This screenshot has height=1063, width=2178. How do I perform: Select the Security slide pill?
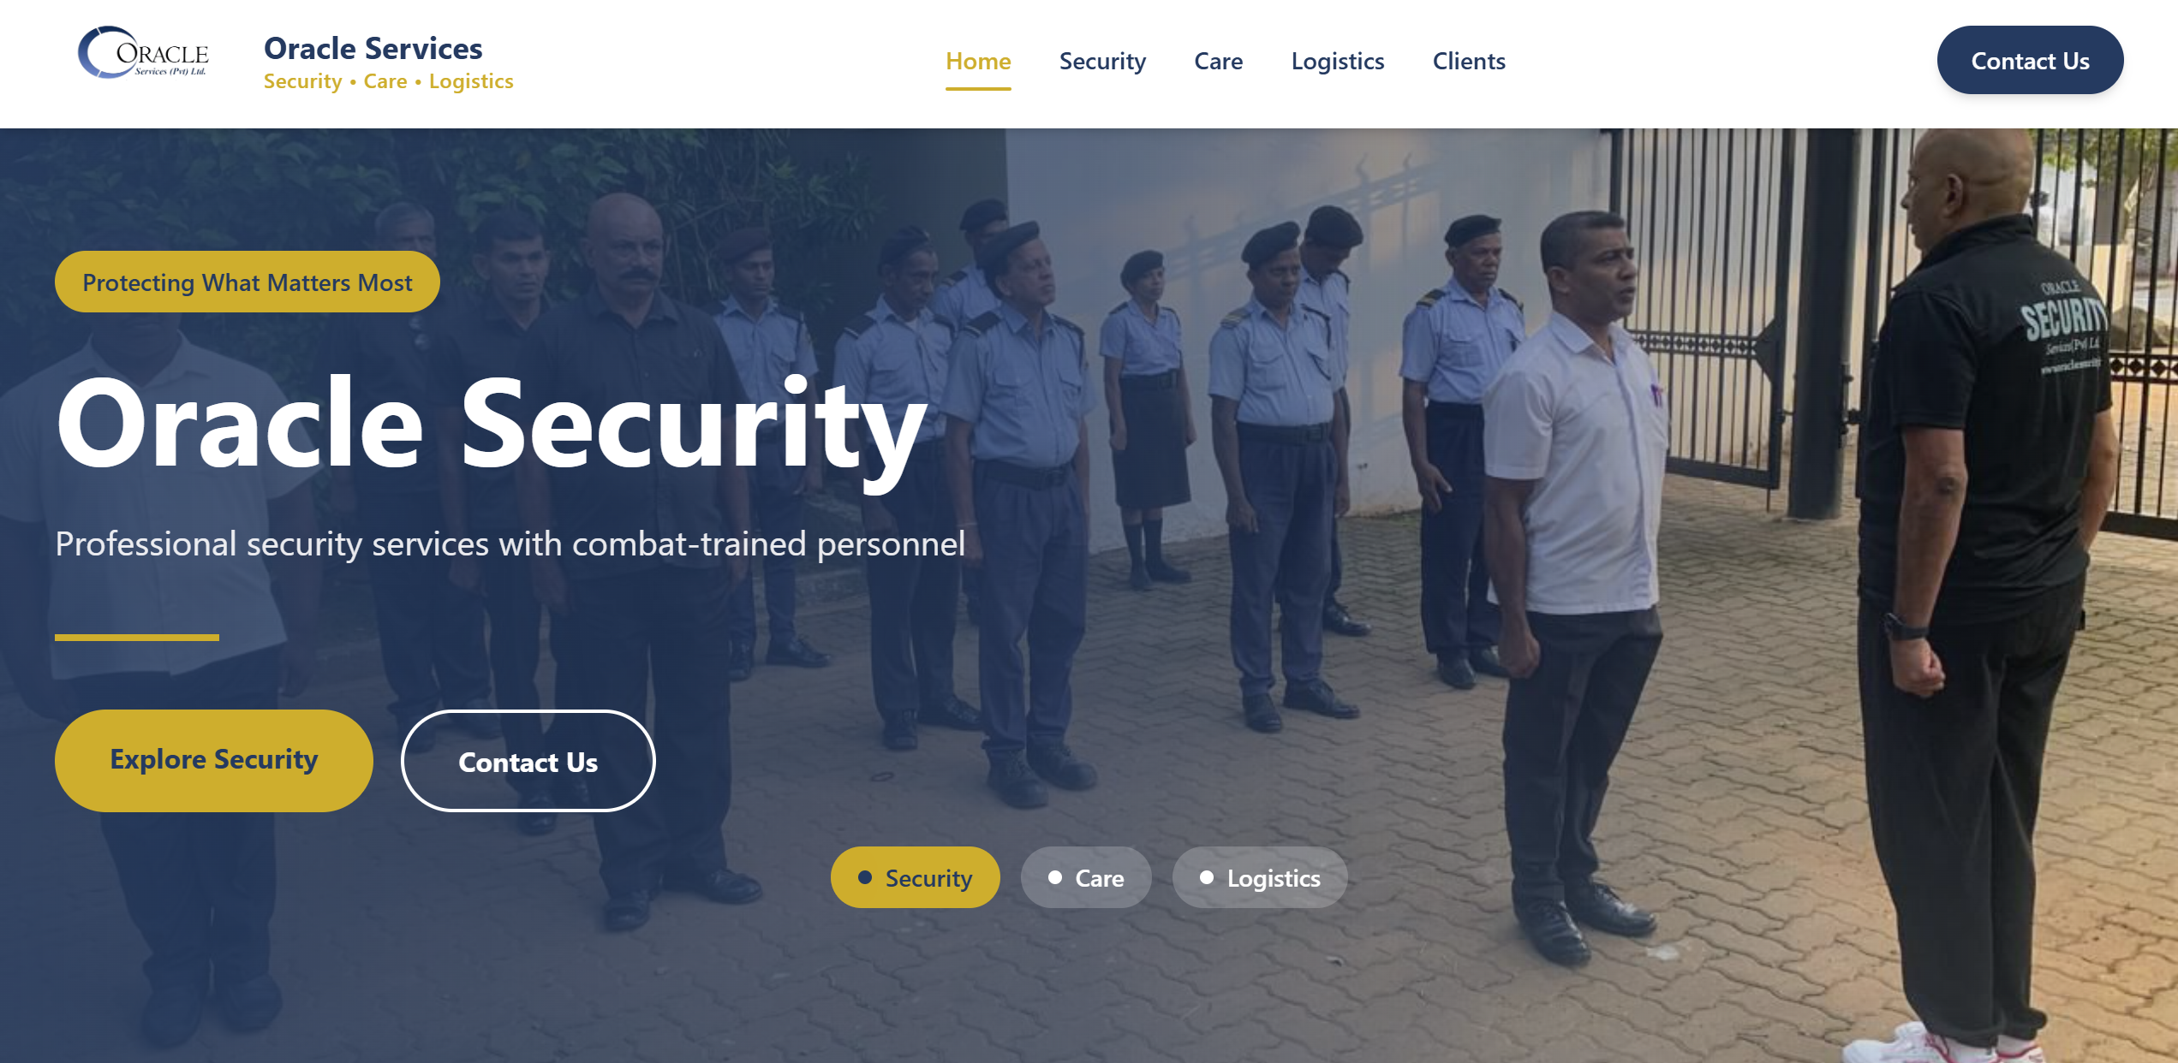point(915,877)
